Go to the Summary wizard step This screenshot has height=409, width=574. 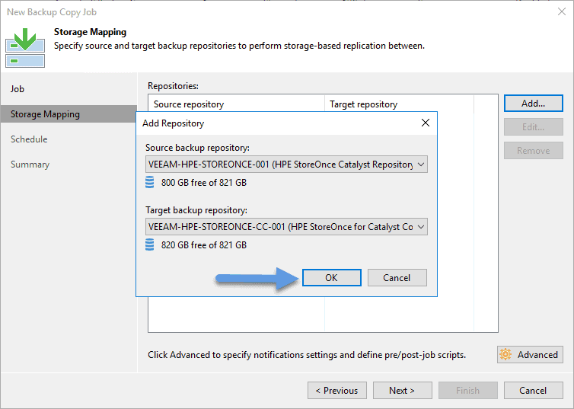point(30,165)
